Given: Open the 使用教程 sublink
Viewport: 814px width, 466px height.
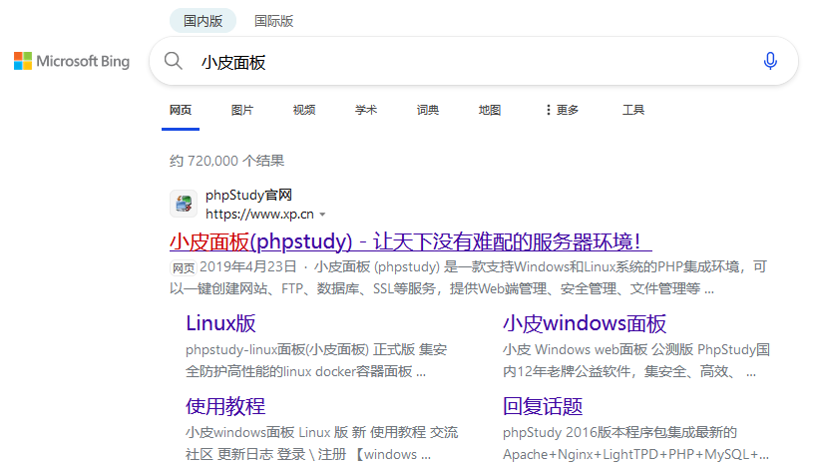Looking at the screenshot, I should coord(225,406).
